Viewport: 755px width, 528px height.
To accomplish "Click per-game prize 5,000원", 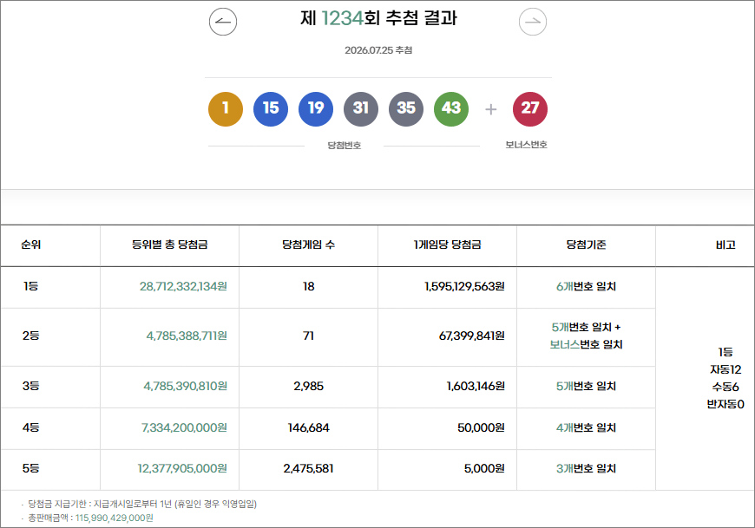I will click(484, 468).
